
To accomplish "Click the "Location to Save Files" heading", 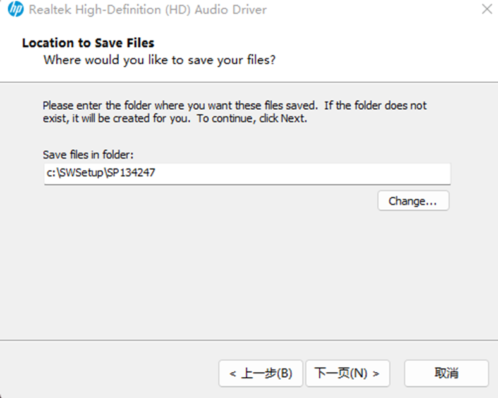I will pos(88,43).
